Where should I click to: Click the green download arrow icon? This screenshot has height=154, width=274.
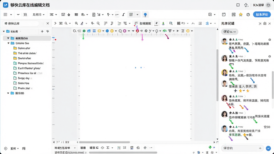coord(163,24)
